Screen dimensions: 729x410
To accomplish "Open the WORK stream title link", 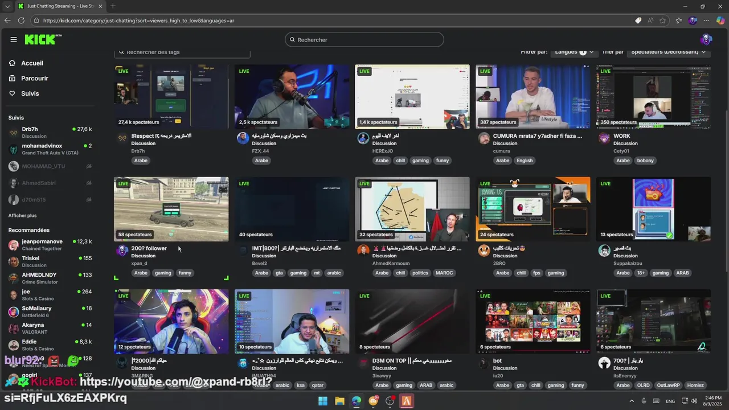I will [622, 136].
